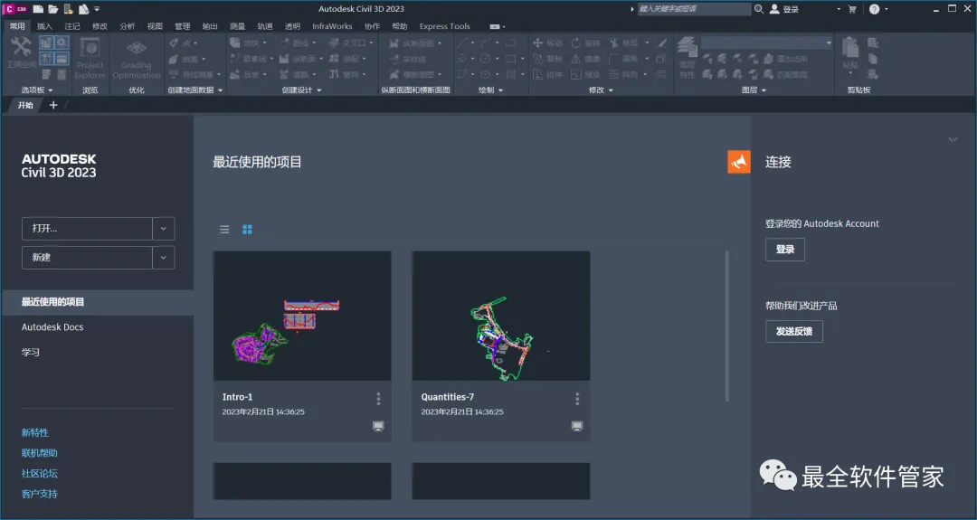The height and width of the screenshot is (520, 977).
Task: Select the 修剪 (Trim) tool
Action: (x=623, y=43)
